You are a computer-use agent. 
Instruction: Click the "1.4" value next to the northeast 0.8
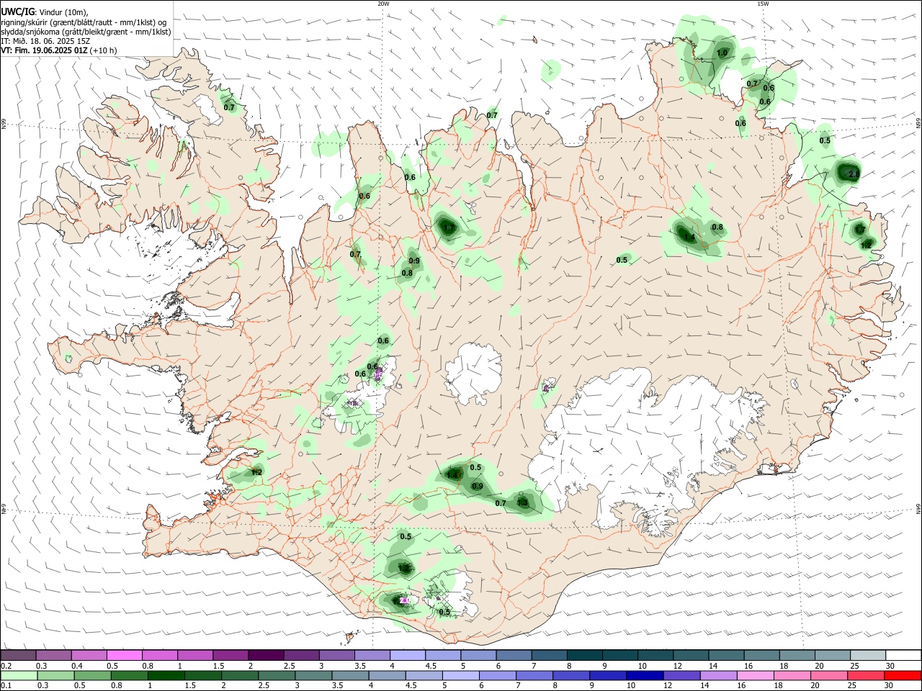[x=689, y=237]
